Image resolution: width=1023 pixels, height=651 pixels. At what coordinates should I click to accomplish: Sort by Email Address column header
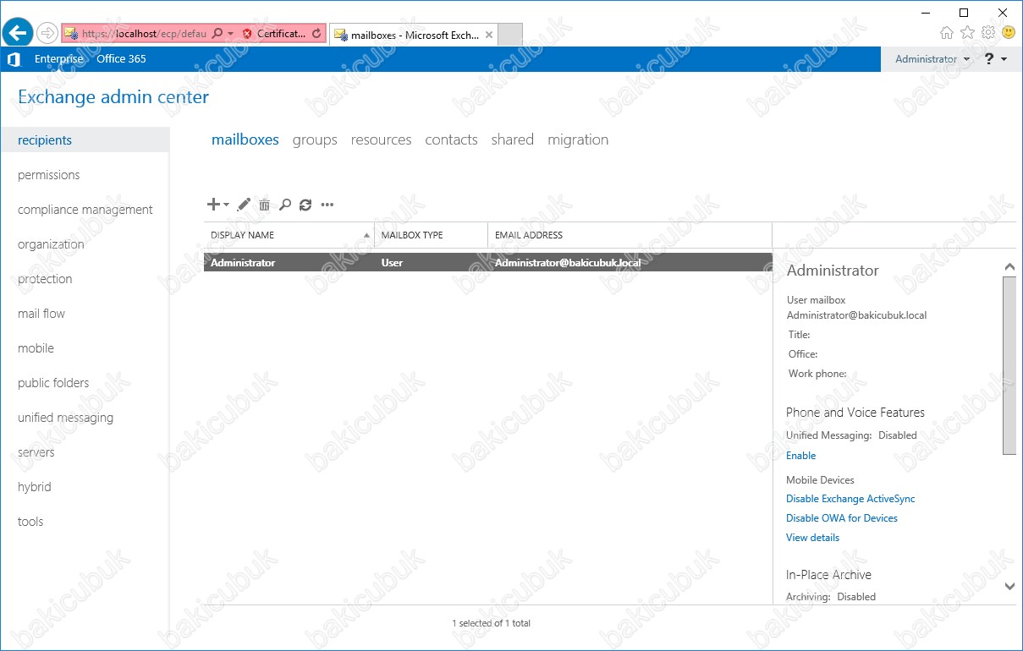click(x=630, y=235)
